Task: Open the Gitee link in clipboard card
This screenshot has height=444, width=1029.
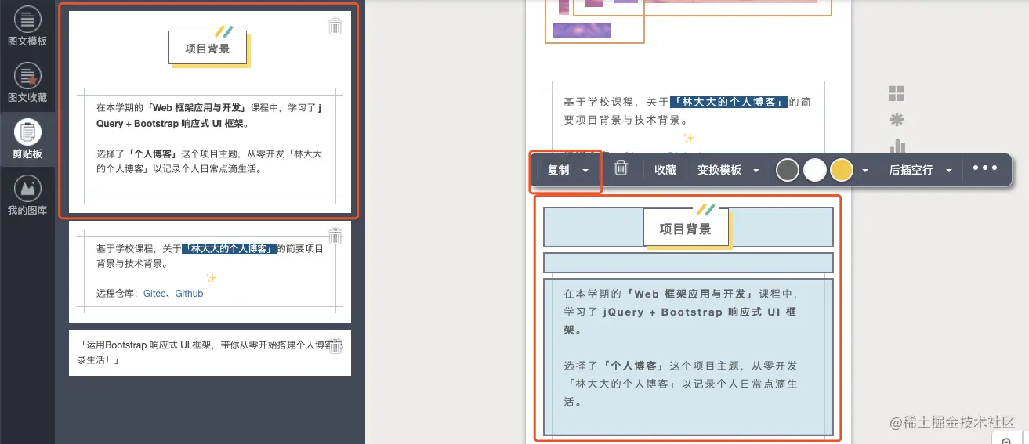Action: 154,294
